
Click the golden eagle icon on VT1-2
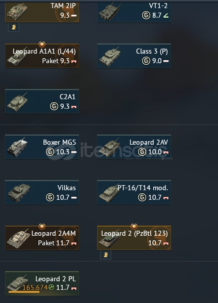click(146, 15)
